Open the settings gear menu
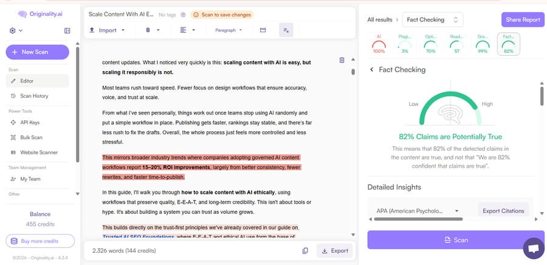This screenshot has width=547, height=265. tap(16, 30)
